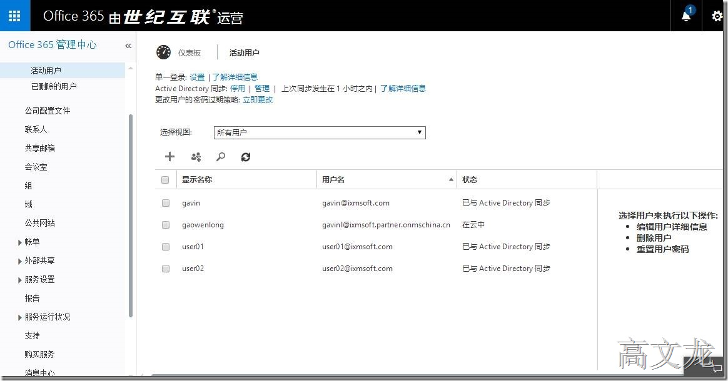
Task: Click the bulk add users icon
Action: coord(196,157)
